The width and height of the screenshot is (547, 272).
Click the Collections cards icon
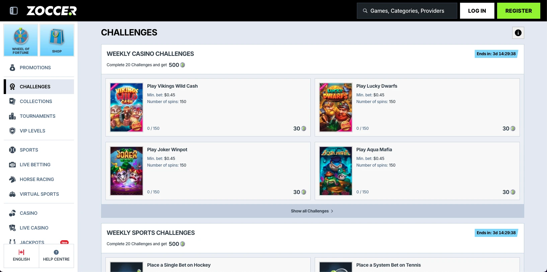tap(12, 101)
